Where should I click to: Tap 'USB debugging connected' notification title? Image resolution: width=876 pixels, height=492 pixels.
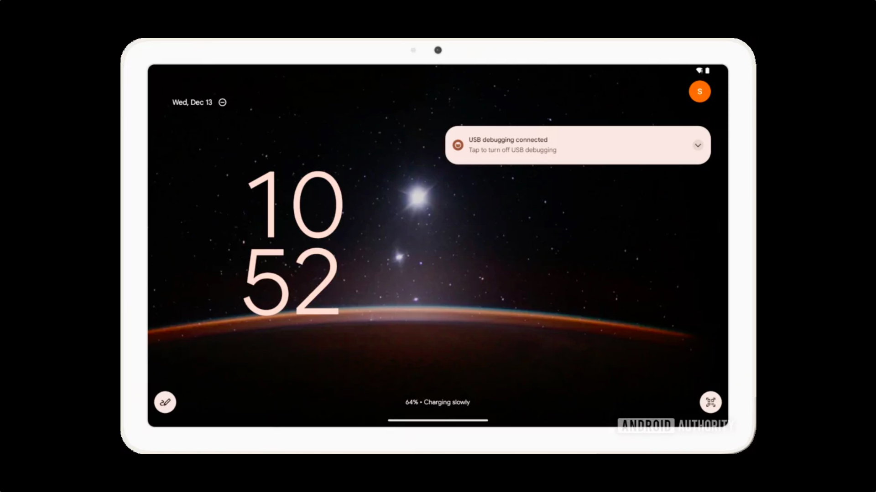[x=508, y=140]
